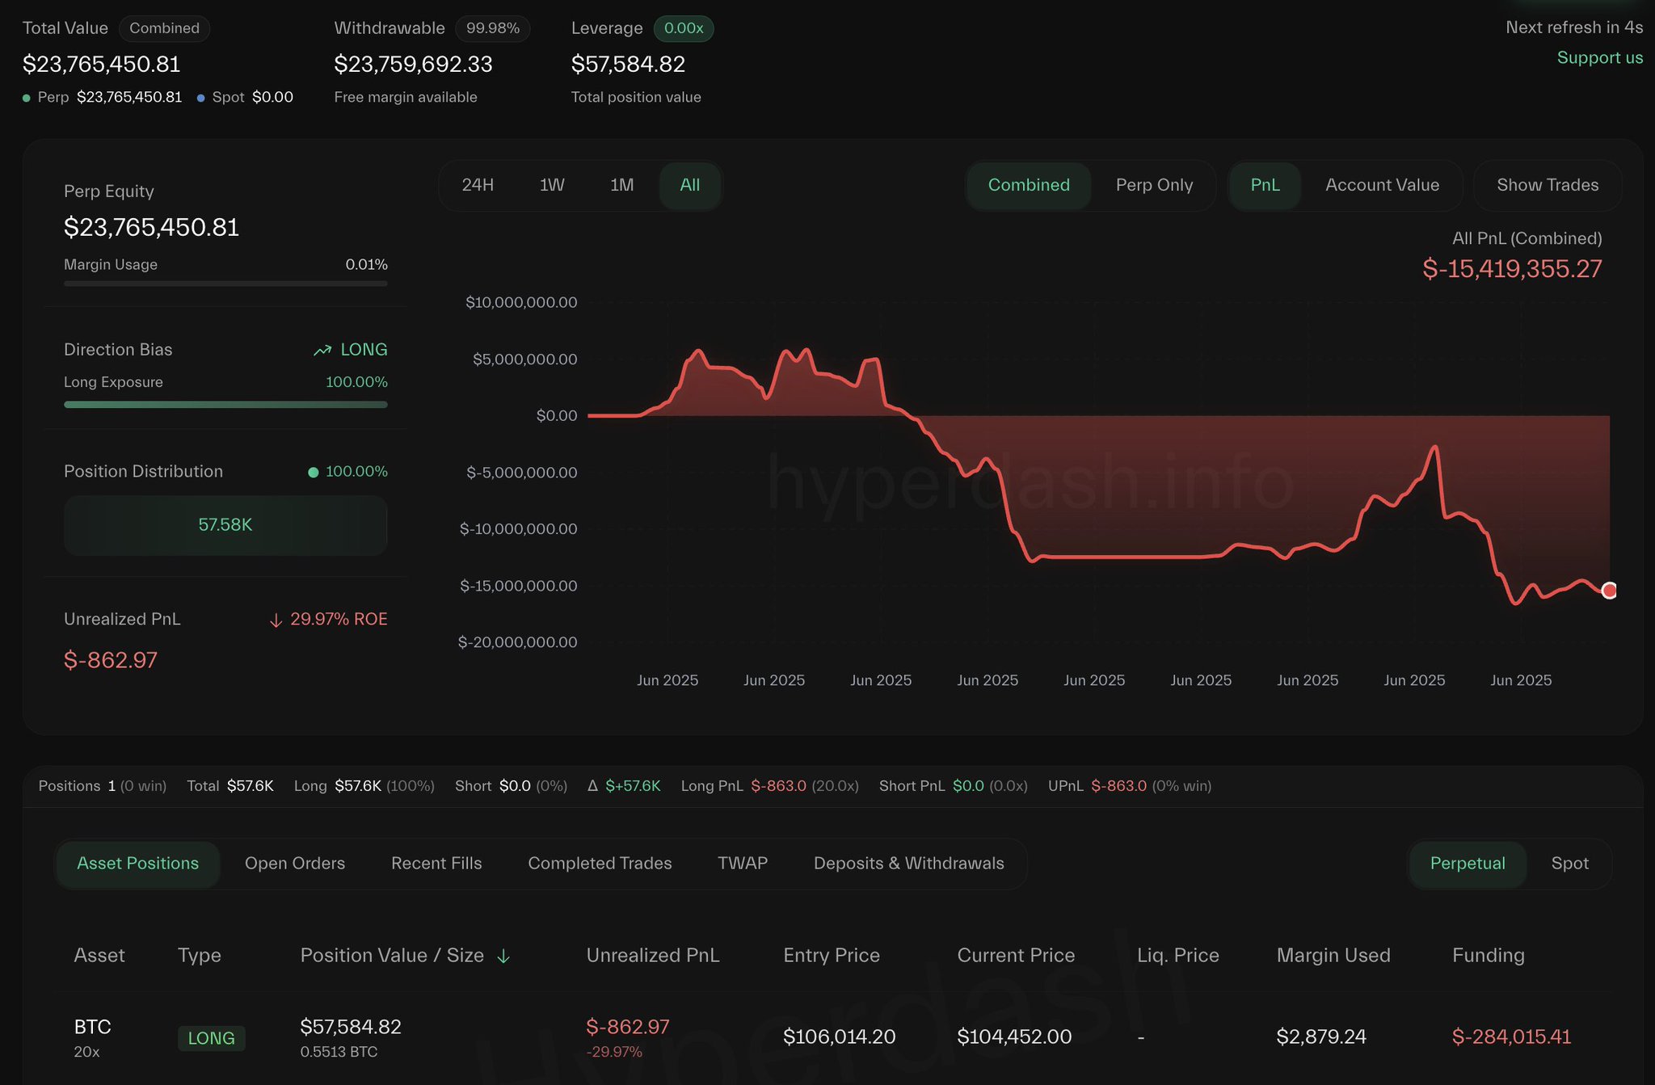Click the Combined badge beside Total Value

[165, 28]
